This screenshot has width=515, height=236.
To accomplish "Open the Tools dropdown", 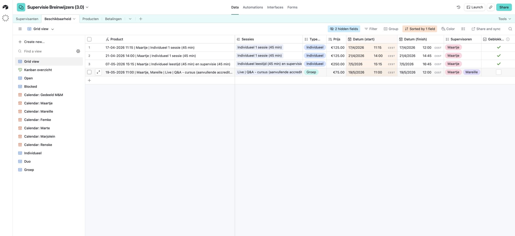I will 504,19.
